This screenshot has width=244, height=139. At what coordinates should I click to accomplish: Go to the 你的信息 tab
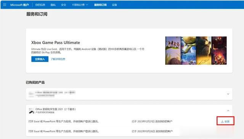click(40, 5)
